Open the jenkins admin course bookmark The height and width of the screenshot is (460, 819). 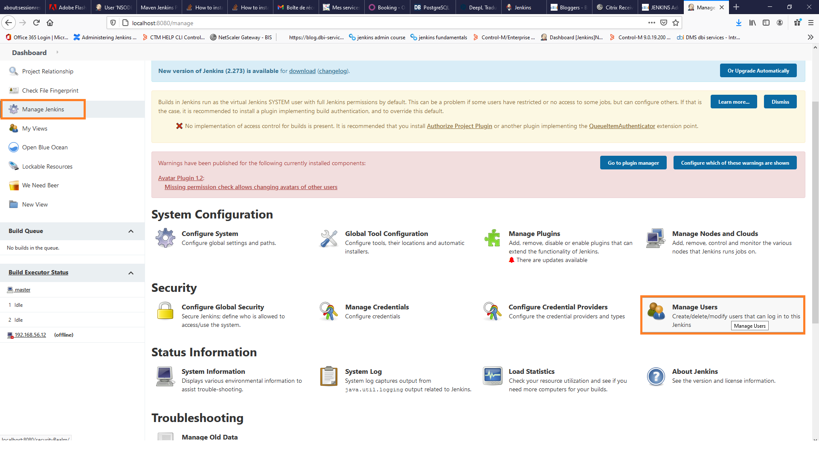pos(377,38)
